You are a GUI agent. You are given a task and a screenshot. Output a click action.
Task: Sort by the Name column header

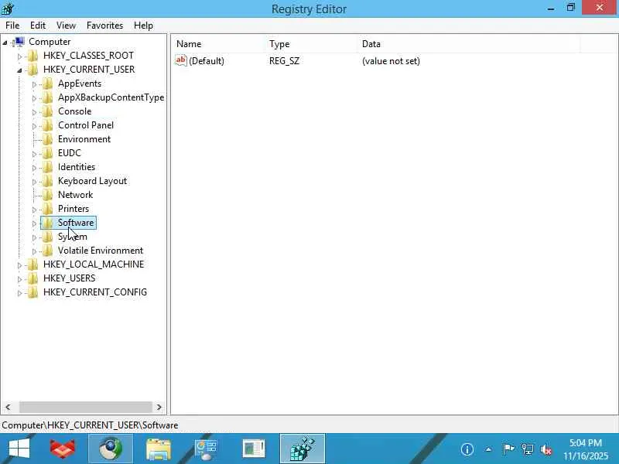pos(219,44)
